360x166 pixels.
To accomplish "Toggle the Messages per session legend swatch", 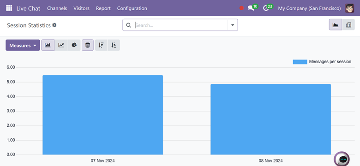I will coord(300,62).
